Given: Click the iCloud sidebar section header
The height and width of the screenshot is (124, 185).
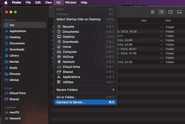Looking at the screenshot, I should (8, 88).
